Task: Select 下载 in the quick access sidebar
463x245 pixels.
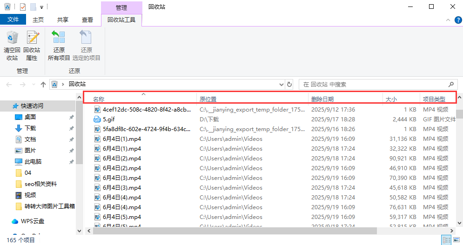Action: click(x=30, y=128)
